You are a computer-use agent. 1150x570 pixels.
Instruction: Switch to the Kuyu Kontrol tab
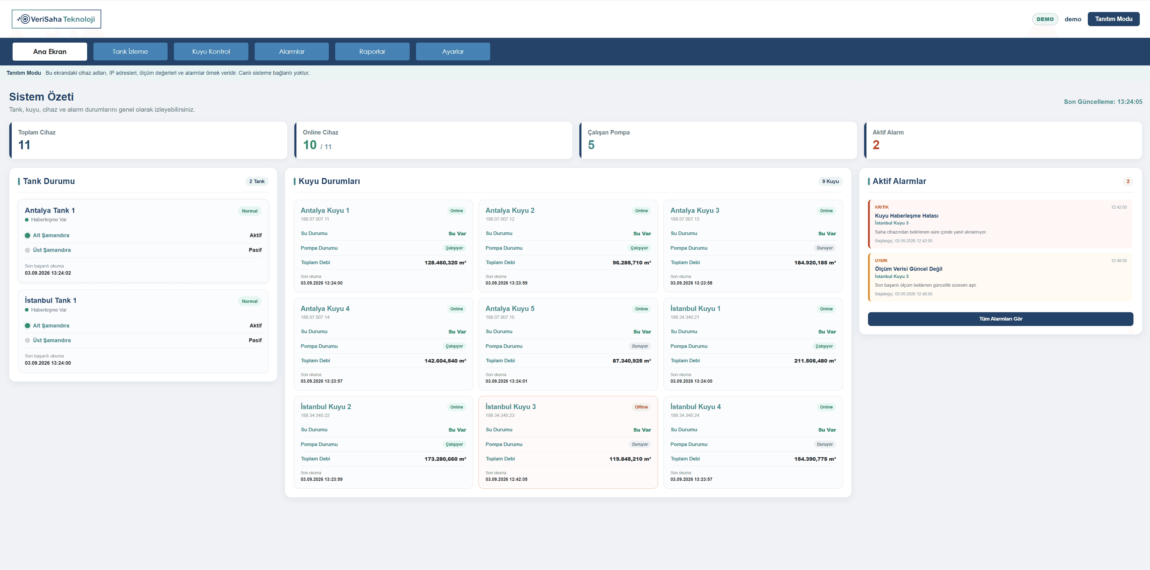pyautogui.click(x=211, y=52)
